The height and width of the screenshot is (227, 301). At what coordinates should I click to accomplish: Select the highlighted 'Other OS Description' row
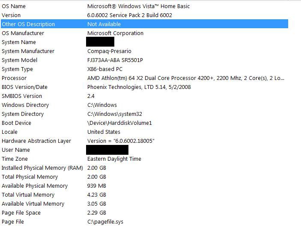[x=145, y=24]
